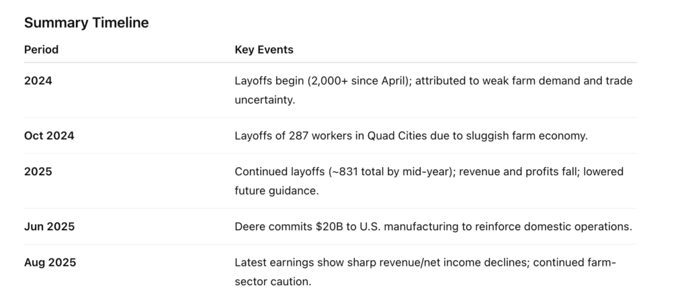
Task: Select the first row's "2024" period cell
Action: [38, 81]
